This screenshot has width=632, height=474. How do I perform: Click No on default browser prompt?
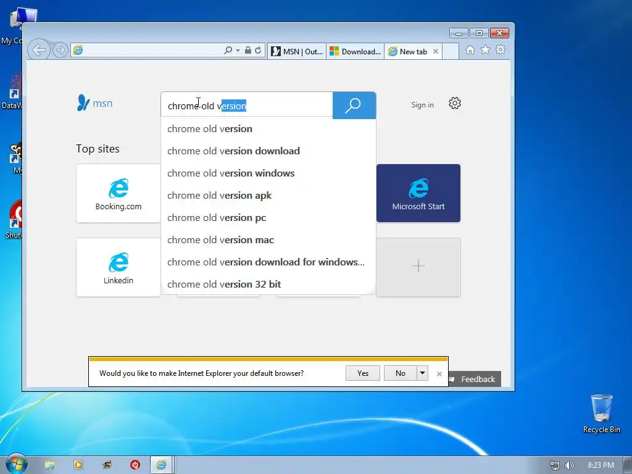point(400,373)
